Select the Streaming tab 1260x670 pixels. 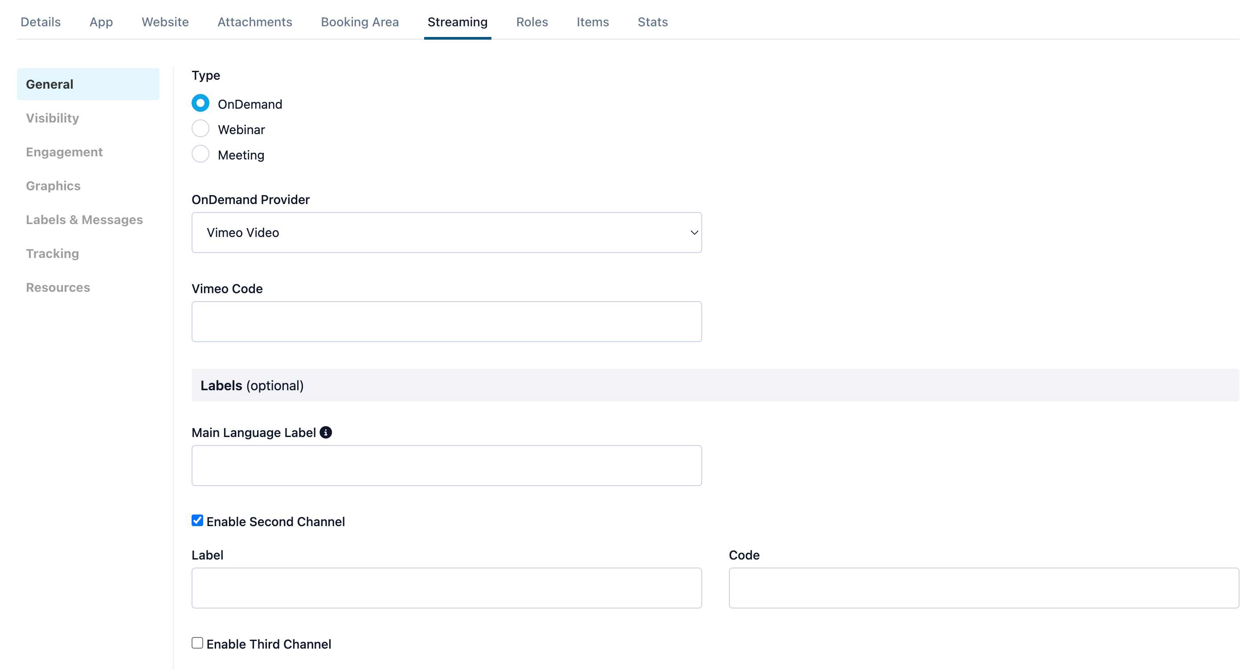457,22
